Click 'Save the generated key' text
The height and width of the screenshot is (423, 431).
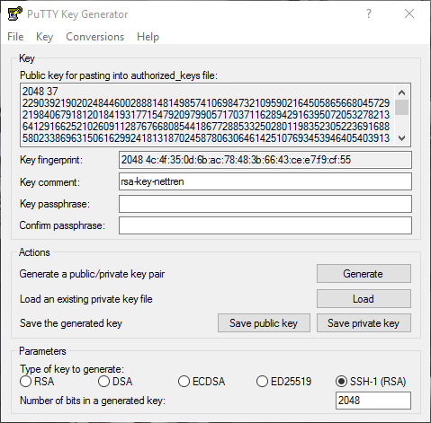pos(71,323)
